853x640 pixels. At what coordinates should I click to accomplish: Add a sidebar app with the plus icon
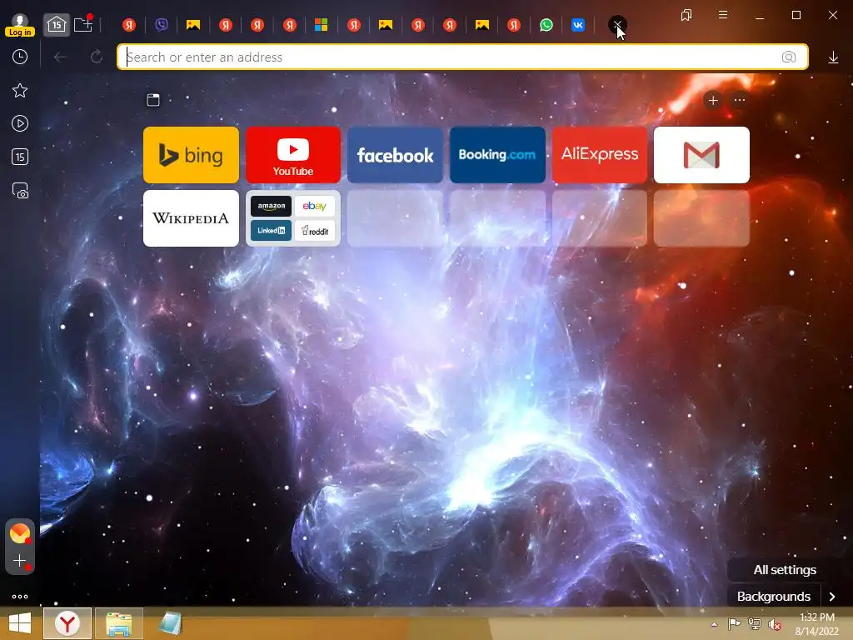(20, 561)
